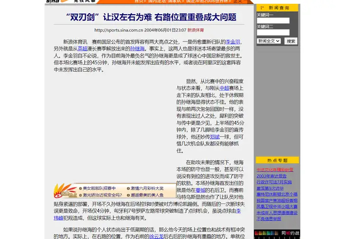Image resolution: width=341 pixels, height=239 pixels.
Task: Open the 中超 league link
Action: coord(224,88)
